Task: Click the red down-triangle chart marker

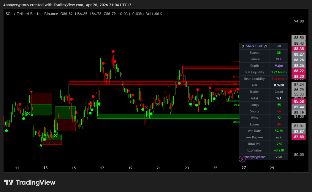Action: point(31,92)
